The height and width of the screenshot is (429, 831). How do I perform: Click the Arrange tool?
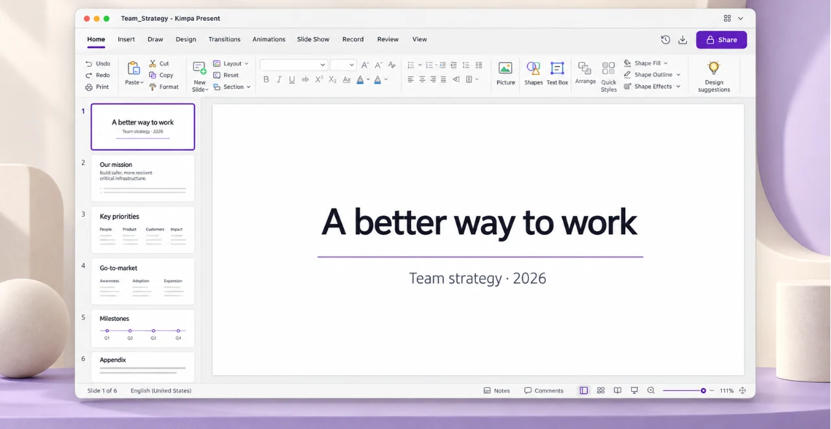pos(585,73)
